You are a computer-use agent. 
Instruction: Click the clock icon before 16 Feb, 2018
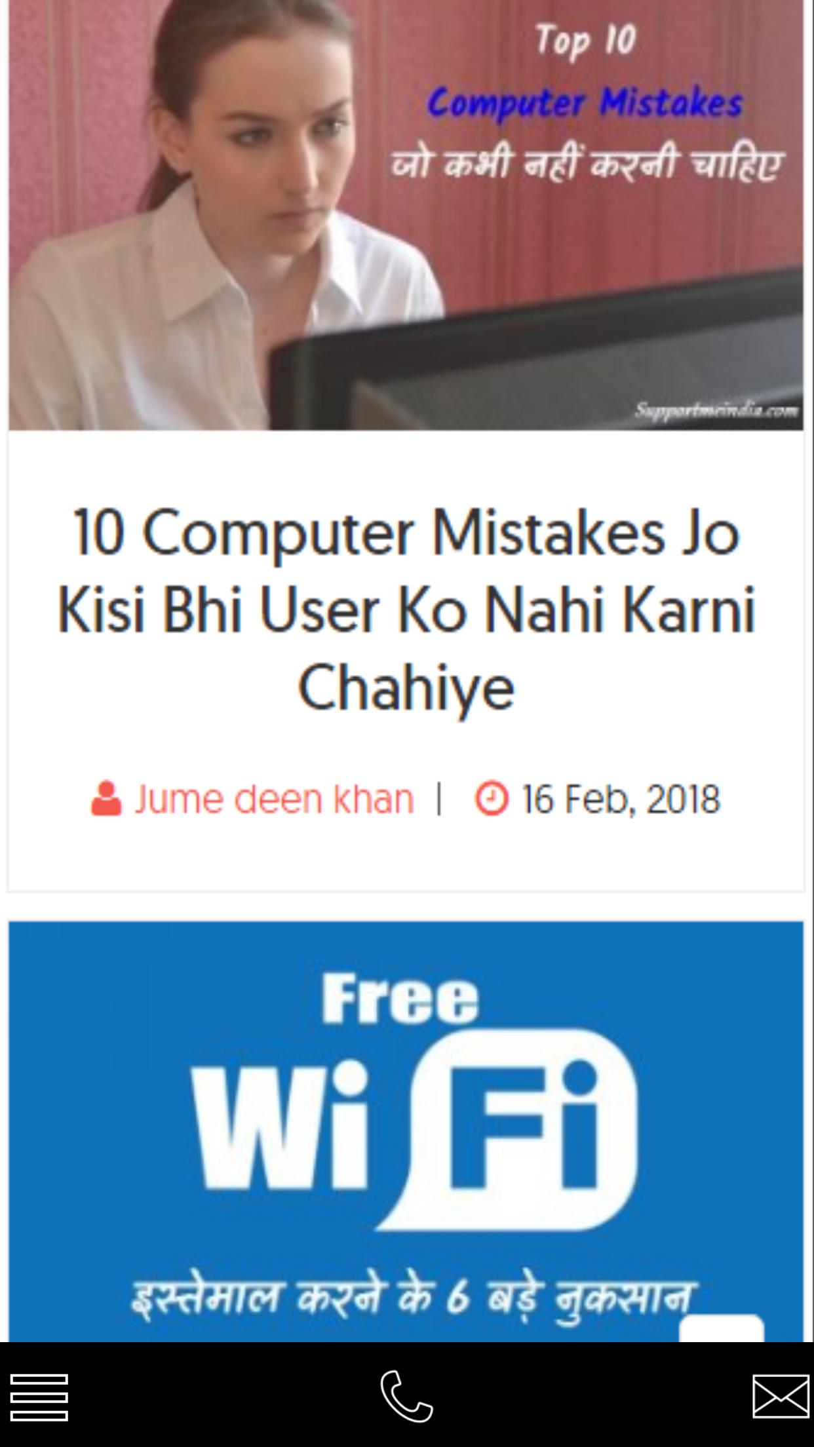492,798
